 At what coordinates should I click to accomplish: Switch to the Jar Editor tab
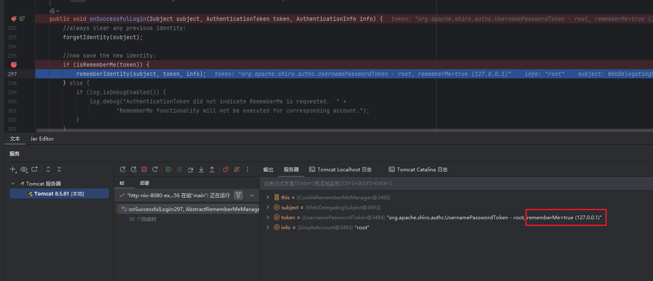pos(42,139)
